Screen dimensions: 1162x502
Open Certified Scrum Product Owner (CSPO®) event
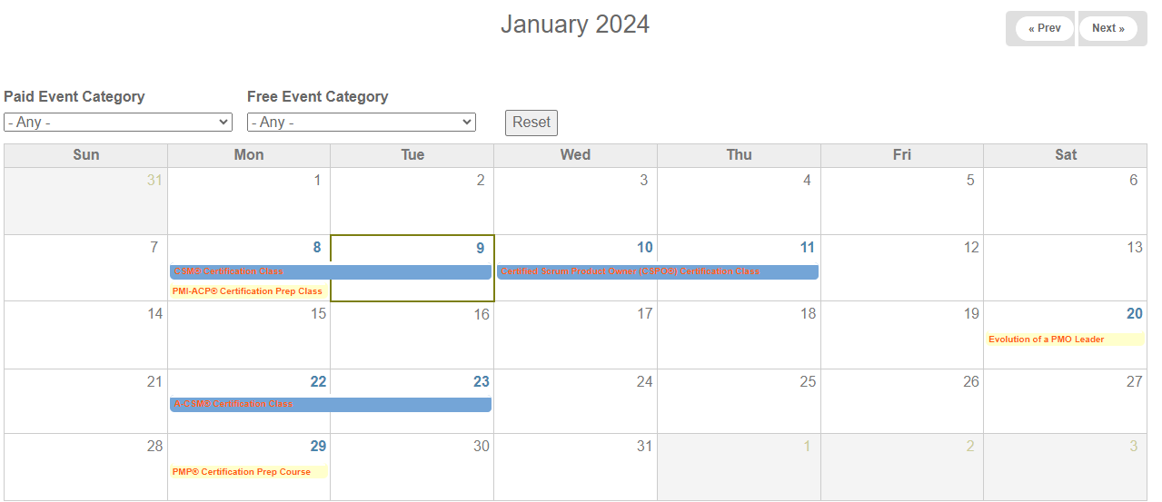[x=630, y=271]
